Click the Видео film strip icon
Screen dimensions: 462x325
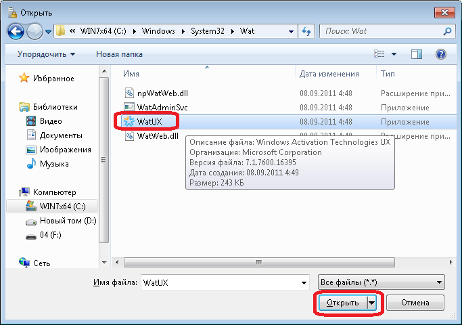click(x=31, y=121)
